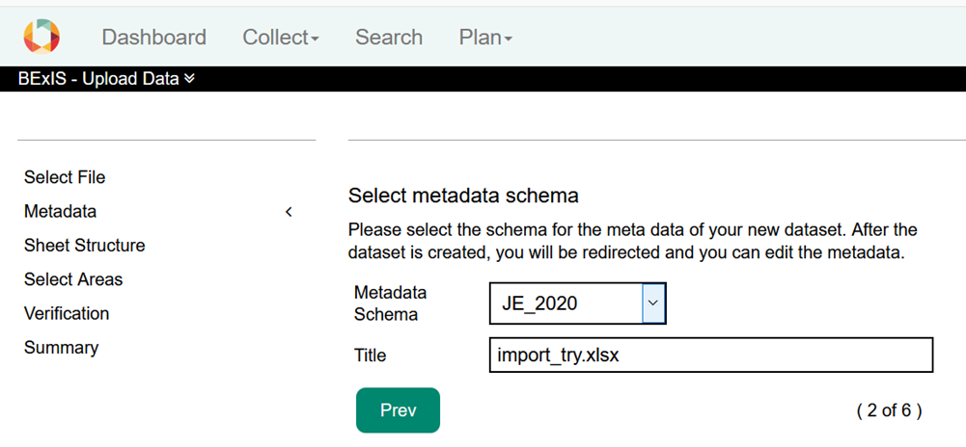Screen dimensions: 966x447
Task: Click into the Title text field
Action: tap(710, 355)
